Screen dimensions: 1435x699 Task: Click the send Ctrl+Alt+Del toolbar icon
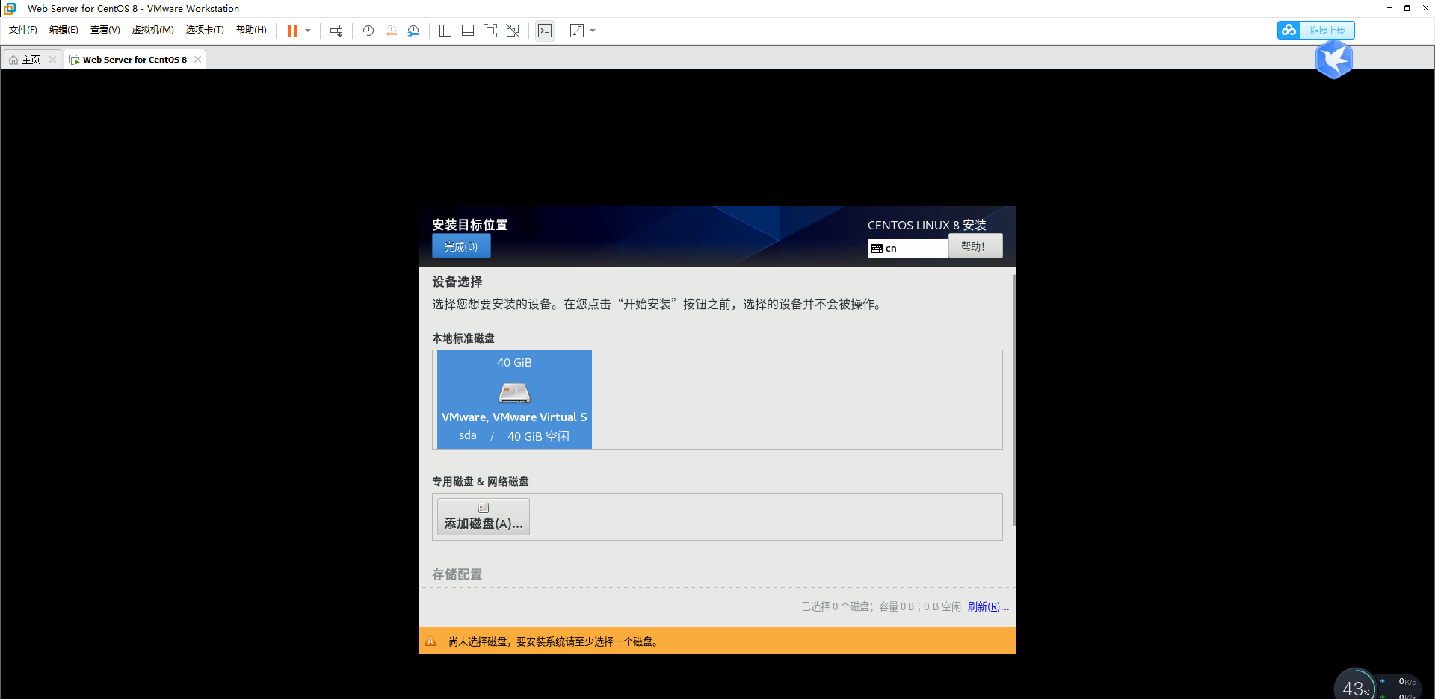coord(336,31)
